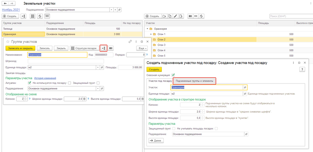Add Группа участков form to favorites star

pyautogui.click(x=8, y=42)
